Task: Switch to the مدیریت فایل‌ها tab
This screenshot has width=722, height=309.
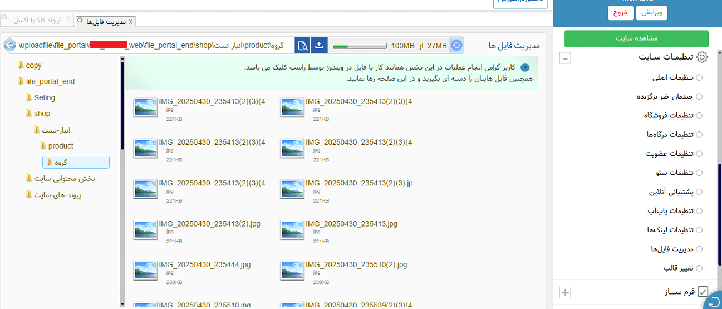Action: [x=106, y=22]
